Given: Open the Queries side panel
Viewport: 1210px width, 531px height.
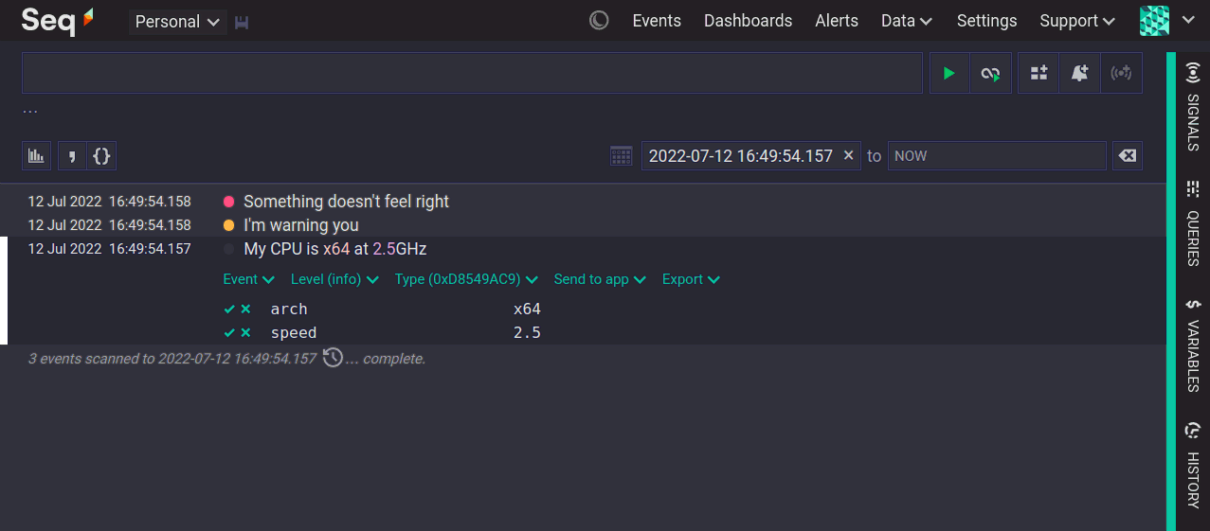Looking at the screenshot, I should pyautogui.click(x=1193, y=222).
